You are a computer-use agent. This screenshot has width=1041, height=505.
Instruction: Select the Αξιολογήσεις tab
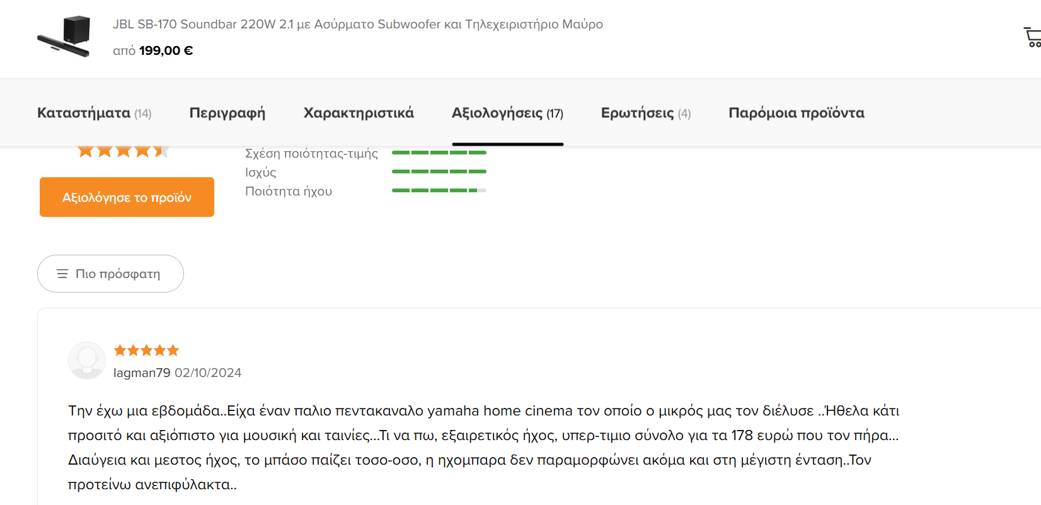coord(507,113)
